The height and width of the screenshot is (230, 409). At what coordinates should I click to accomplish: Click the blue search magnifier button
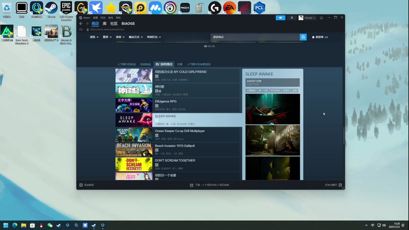pyautogui.click(x=303, y=37)
